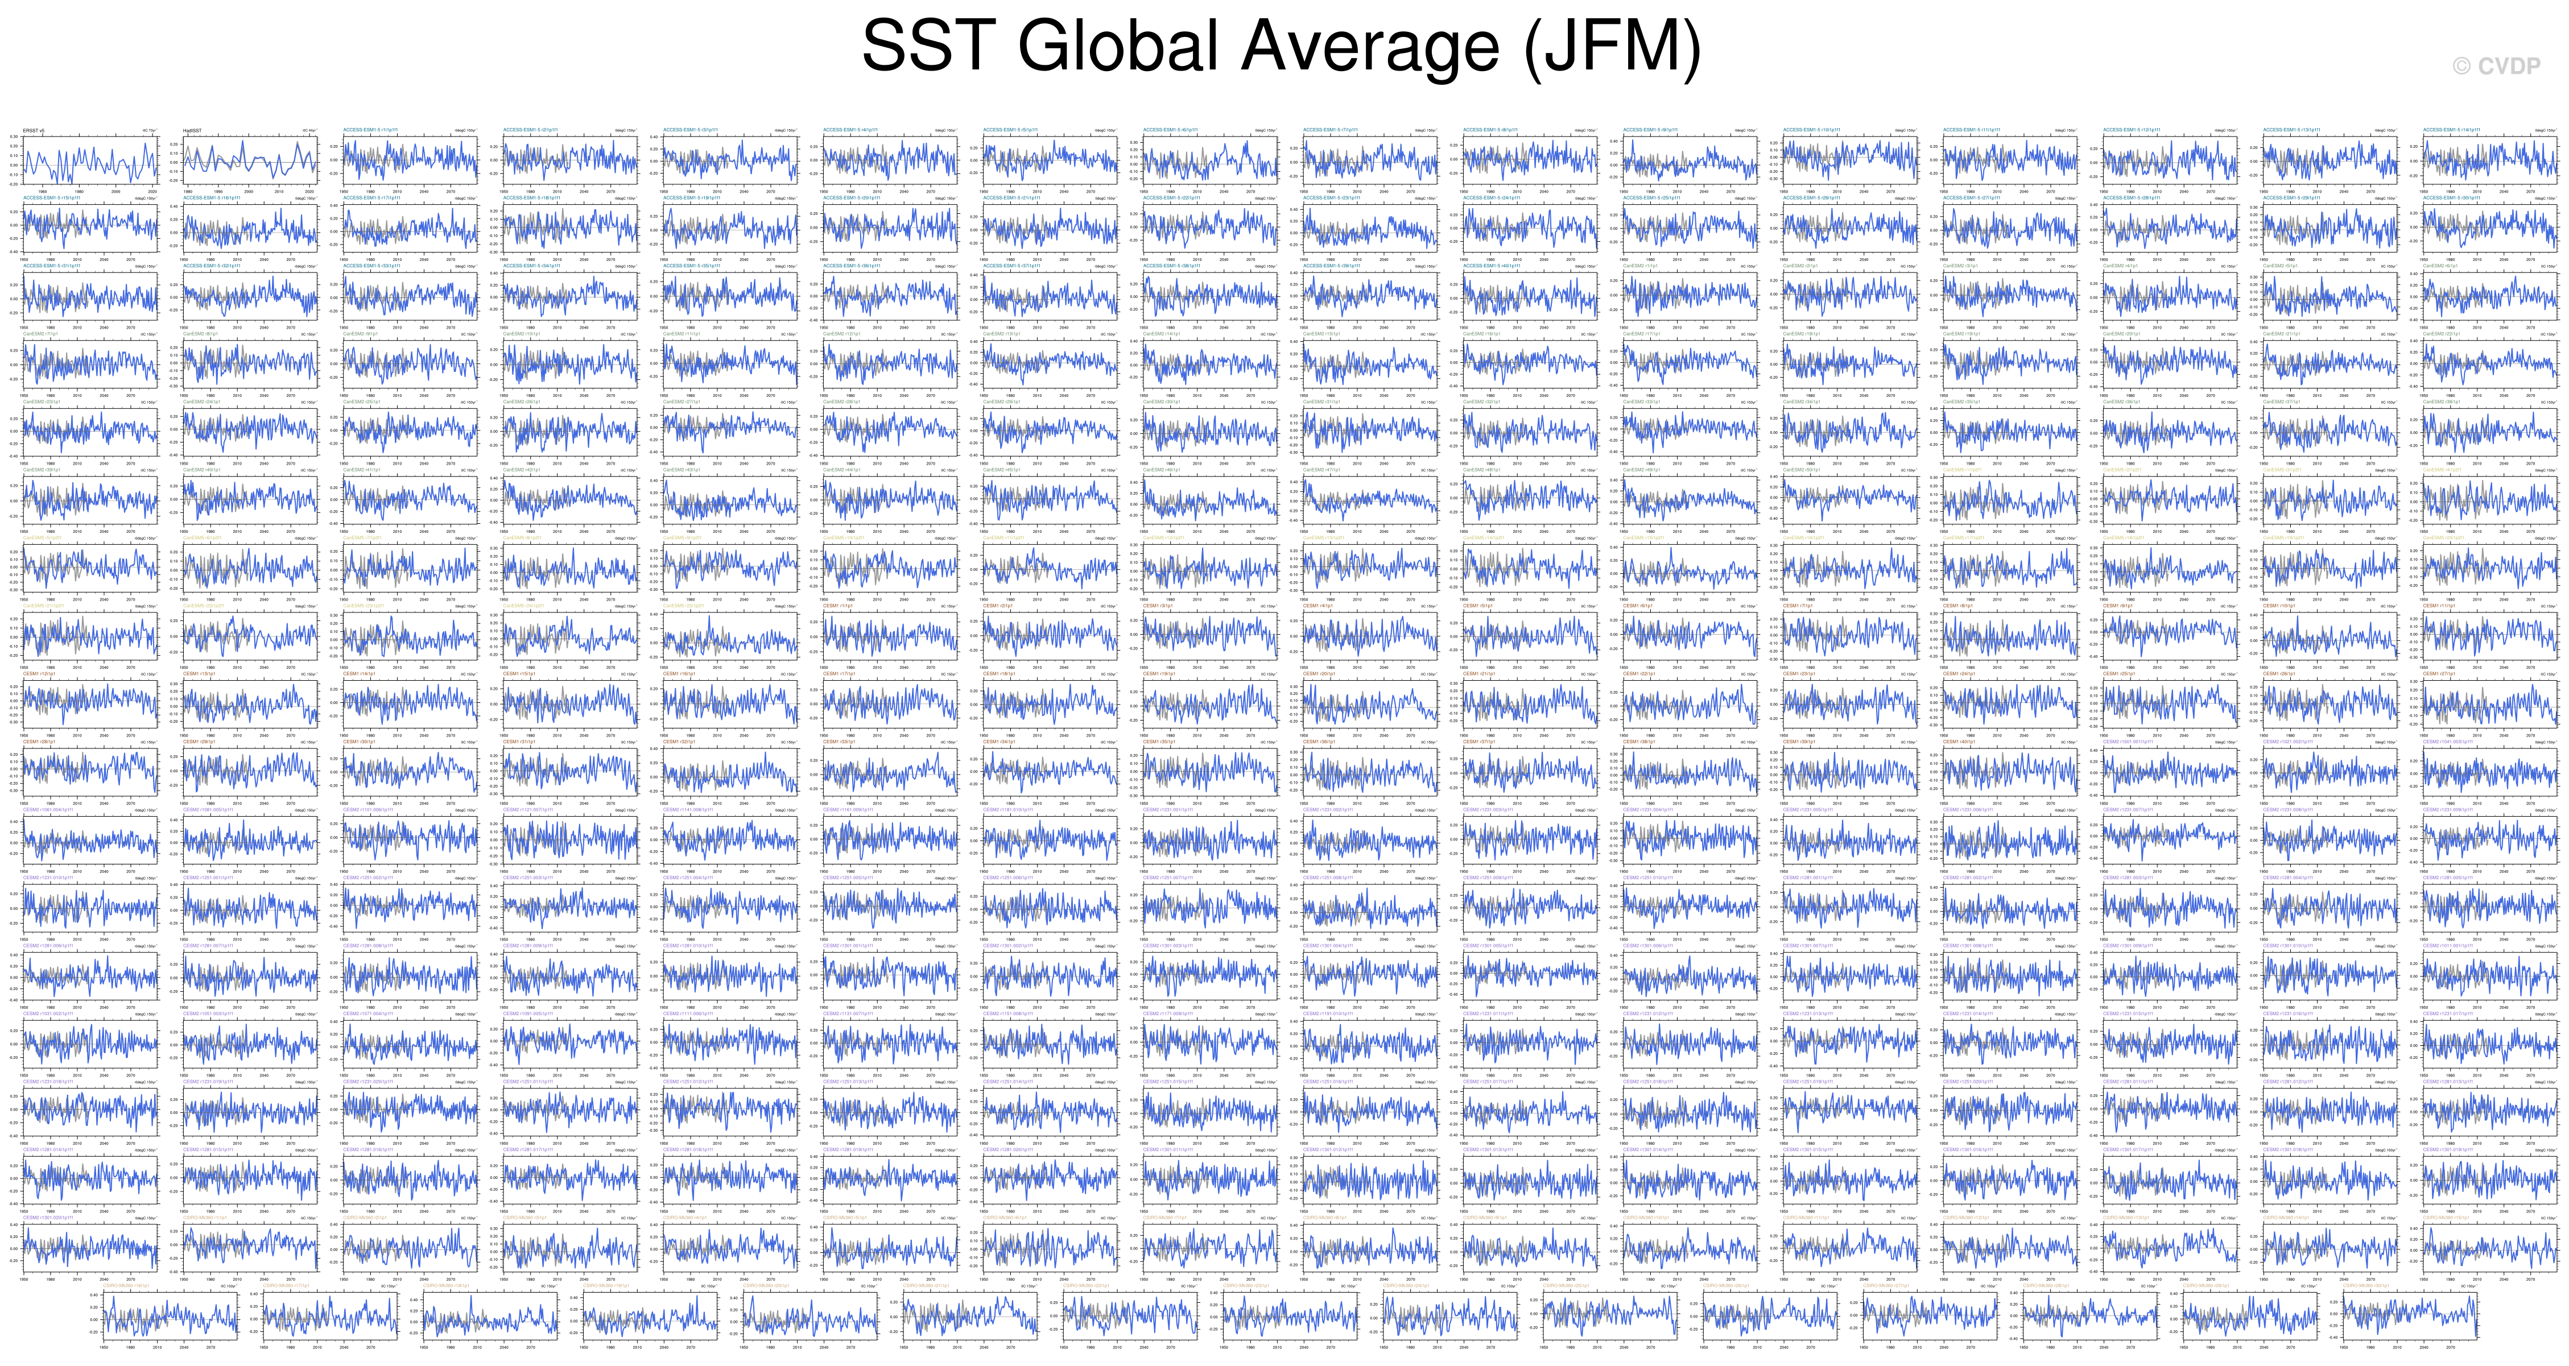Select the ACCESS-ESM1-5 r1i1p1f1 plot
2569x1366 pixels.
410,160
